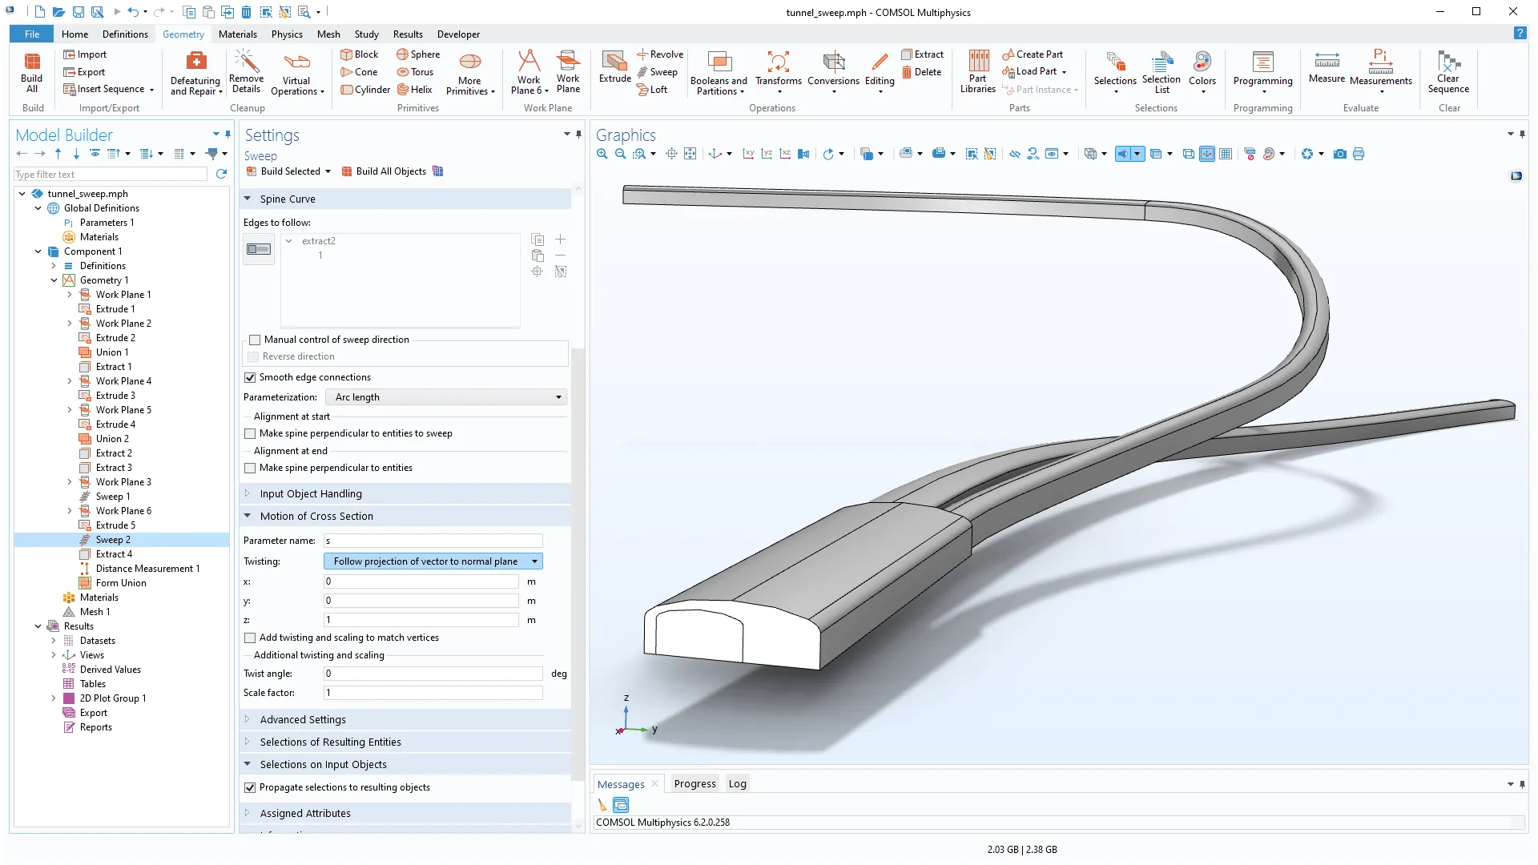Click the Twist angle input field
The width and height of the screenshot is (1538, 865).
click(433, 674)
